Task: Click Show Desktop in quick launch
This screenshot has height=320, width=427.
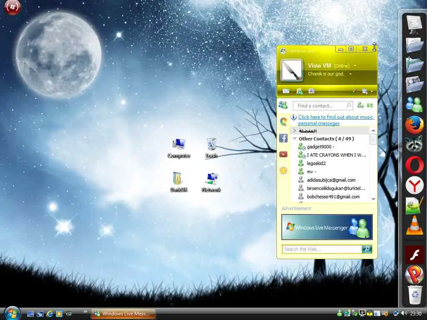Action: click(x=30, y=314)
